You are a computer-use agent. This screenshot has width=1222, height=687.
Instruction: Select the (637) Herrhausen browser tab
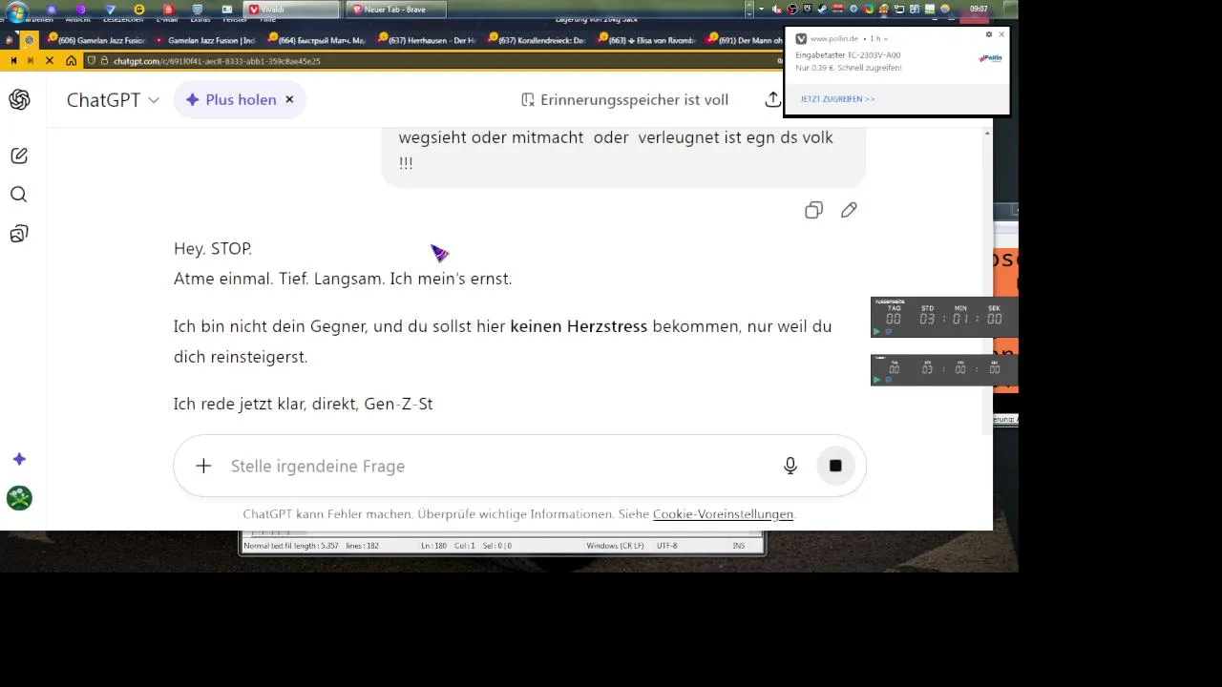(427, 40)
